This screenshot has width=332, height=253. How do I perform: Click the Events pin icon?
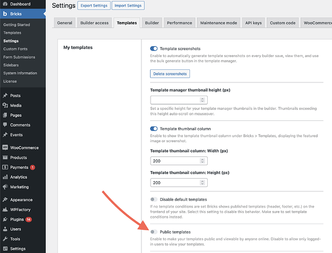[5, 135]
